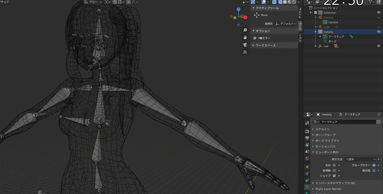Hide metarig using its eye icon
The height and width of the screenshot is (194, 383).
pyautogui.click(x=379, y=32)
